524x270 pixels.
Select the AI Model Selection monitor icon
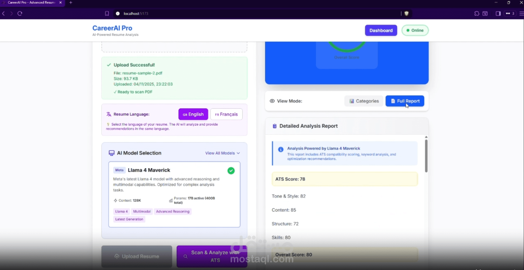111,153
